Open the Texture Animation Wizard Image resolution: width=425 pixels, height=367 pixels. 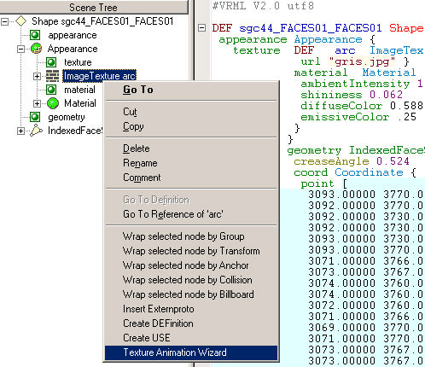pyautogui.click(x=191, y=352)
